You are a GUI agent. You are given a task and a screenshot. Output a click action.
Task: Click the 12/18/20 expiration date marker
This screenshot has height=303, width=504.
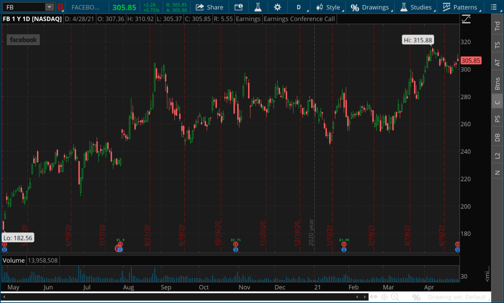point(297,233)
